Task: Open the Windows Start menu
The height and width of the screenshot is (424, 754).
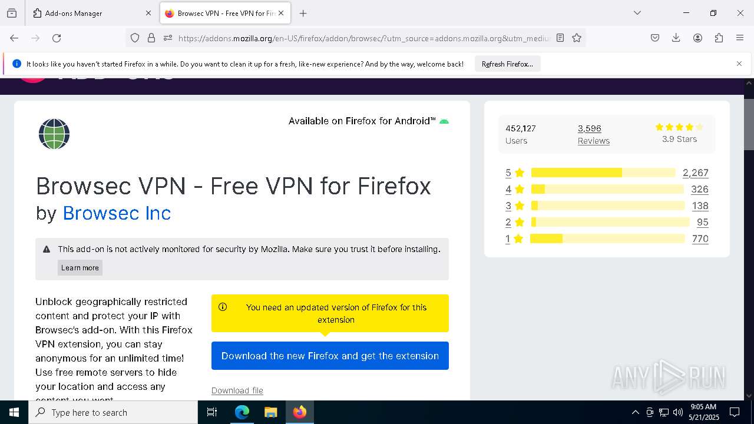Action: 14,412
